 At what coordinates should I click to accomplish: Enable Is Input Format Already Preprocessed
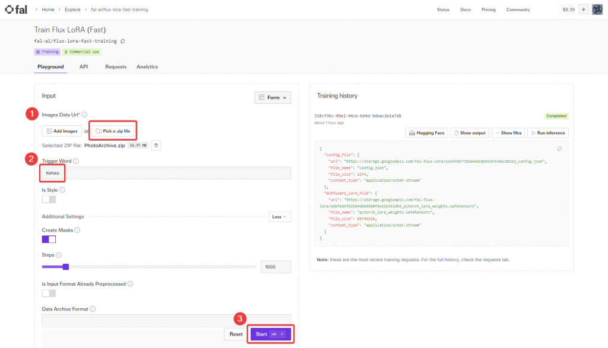click(49, 293)
